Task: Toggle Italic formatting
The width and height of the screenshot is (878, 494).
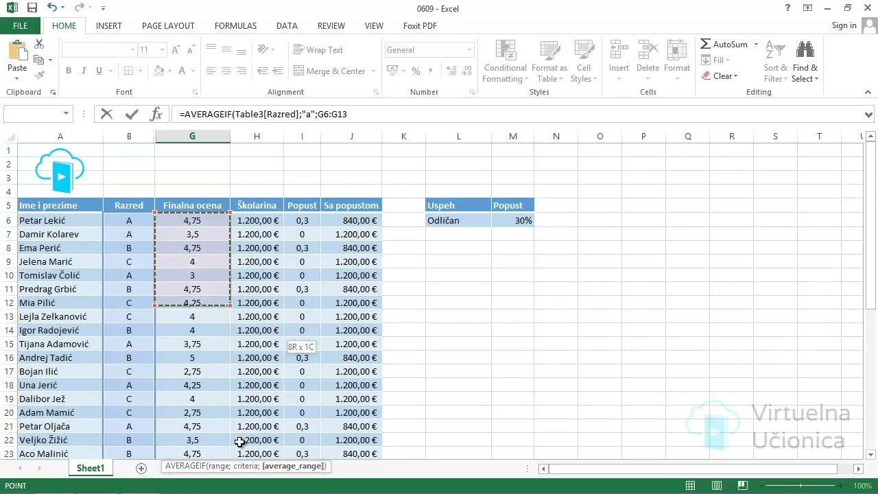Action: point(84,71)
